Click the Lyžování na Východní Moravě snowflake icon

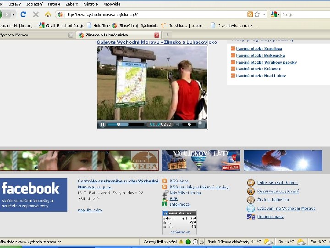(x=251, y=209)
